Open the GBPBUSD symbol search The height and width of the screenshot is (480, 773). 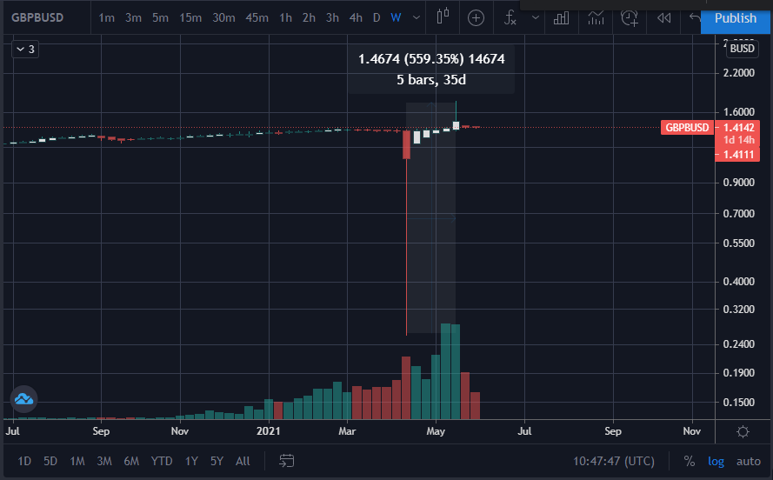tap(37, 17)
